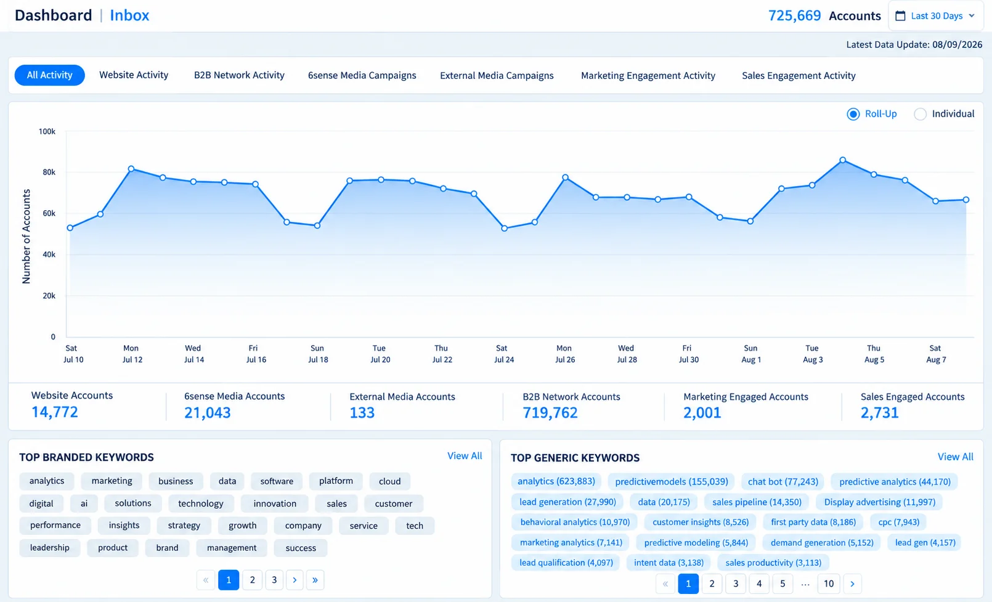The image size is (992, 602).
Task: Select the 'innovation' branded keyword chip
Action: tap(275, 503)
